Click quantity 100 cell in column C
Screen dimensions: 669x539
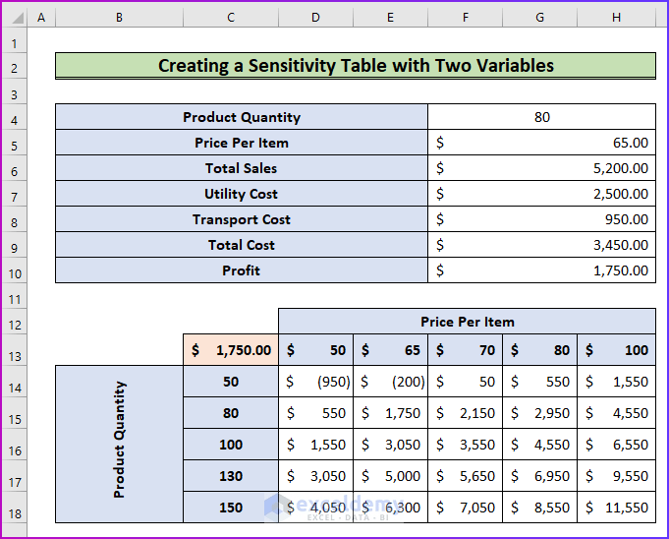(231, 445)
